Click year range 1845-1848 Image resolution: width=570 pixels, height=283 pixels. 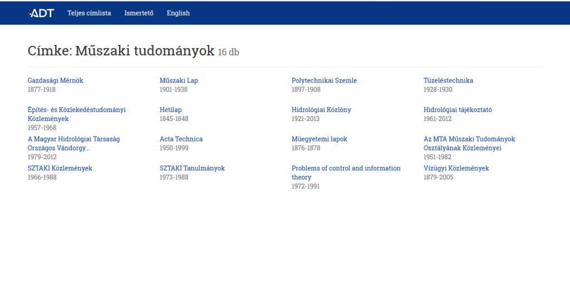pos(174,119)
